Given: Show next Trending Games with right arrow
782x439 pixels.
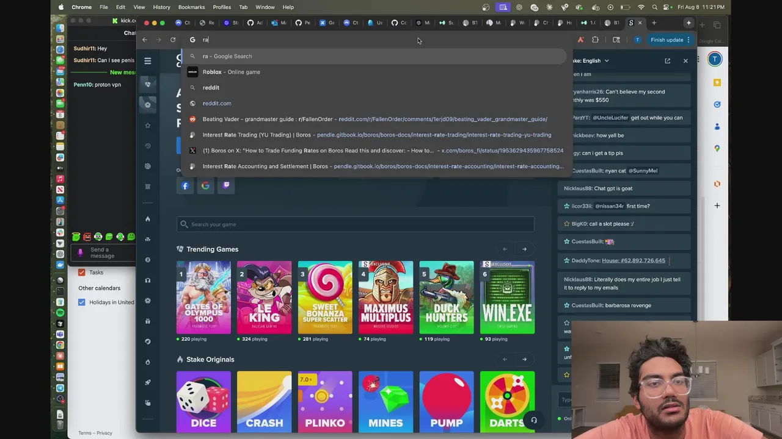Looking at the screenshot, I should click(524, 249).
